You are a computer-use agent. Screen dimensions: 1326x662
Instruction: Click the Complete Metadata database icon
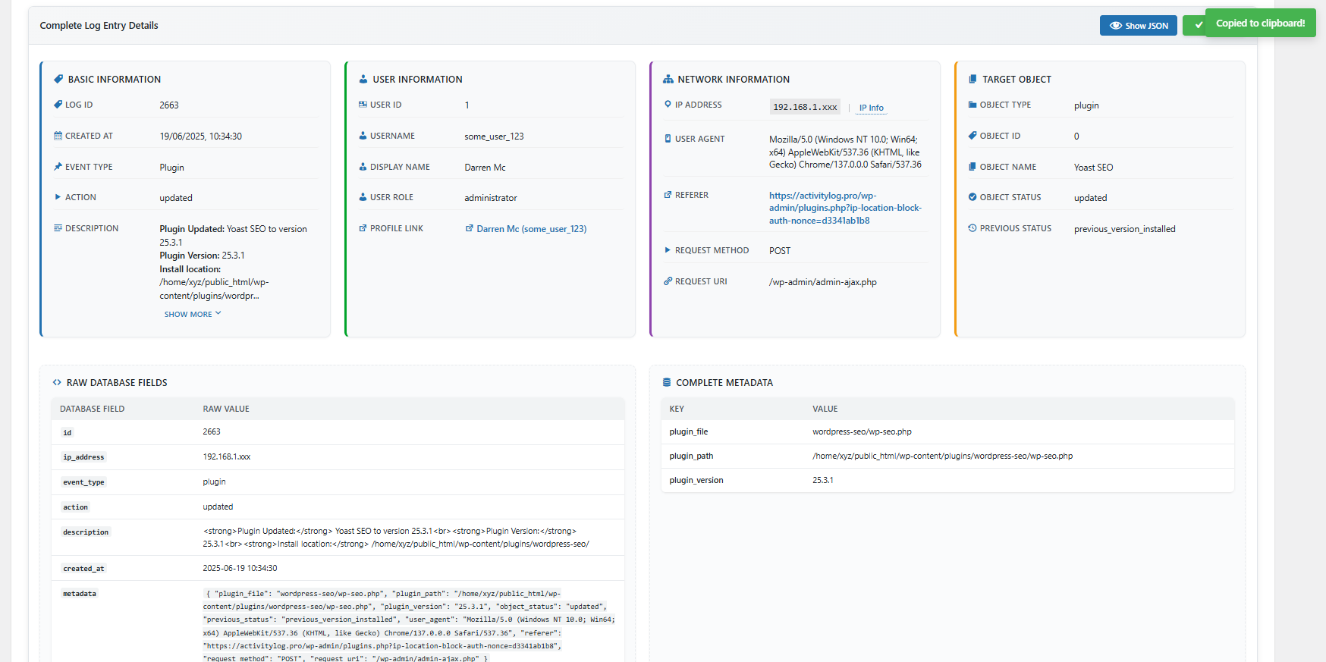(667, 383)
